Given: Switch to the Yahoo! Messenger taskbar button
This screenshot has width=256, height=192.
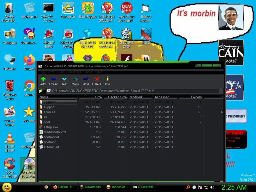Looking at the screenshot, I should (x=117, y=187).
